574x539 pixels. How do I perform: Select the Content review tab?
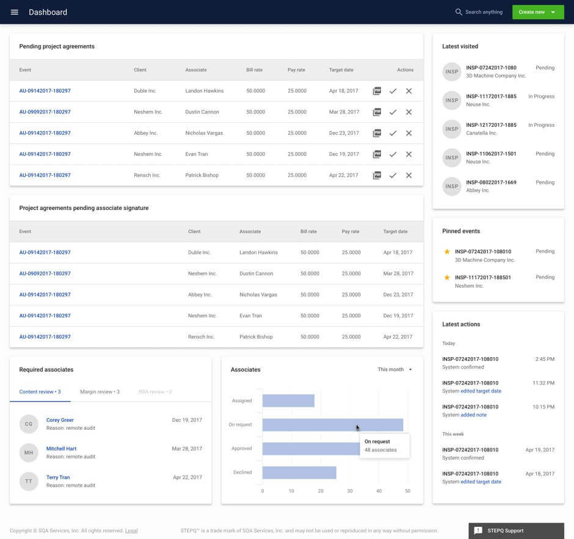40,392
